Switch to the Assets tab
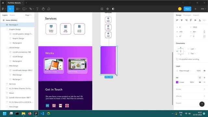Viewport: 208px width, 117px height. point(12,15)
